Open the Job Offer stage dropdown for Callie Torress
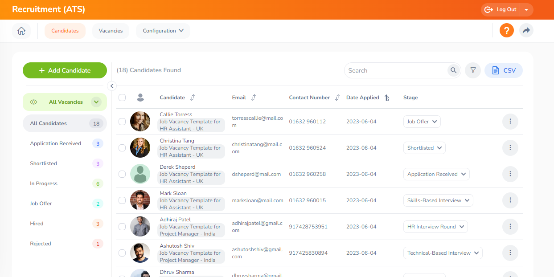 422,122
